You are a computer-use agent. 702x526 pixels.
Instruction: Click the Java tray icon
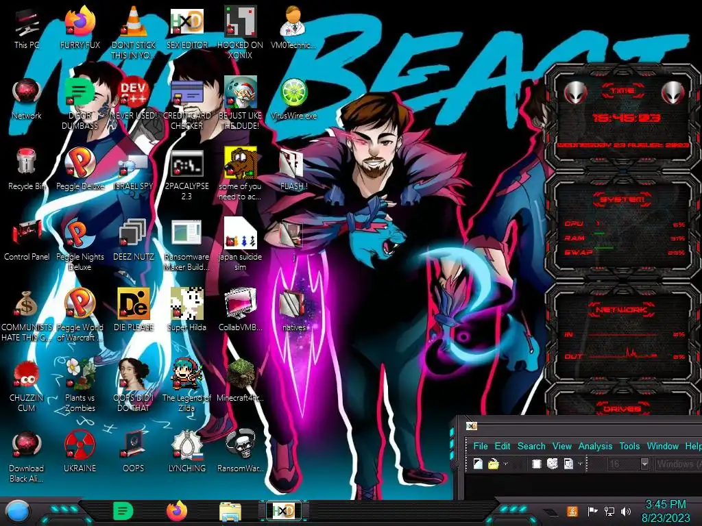point(572,511)
